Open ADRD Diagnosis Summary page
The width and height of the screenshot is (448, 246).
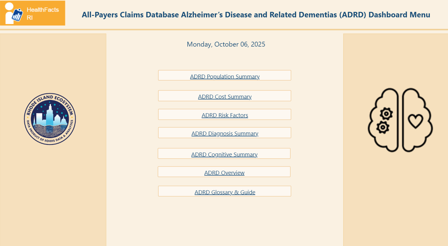tap(225, 133)
